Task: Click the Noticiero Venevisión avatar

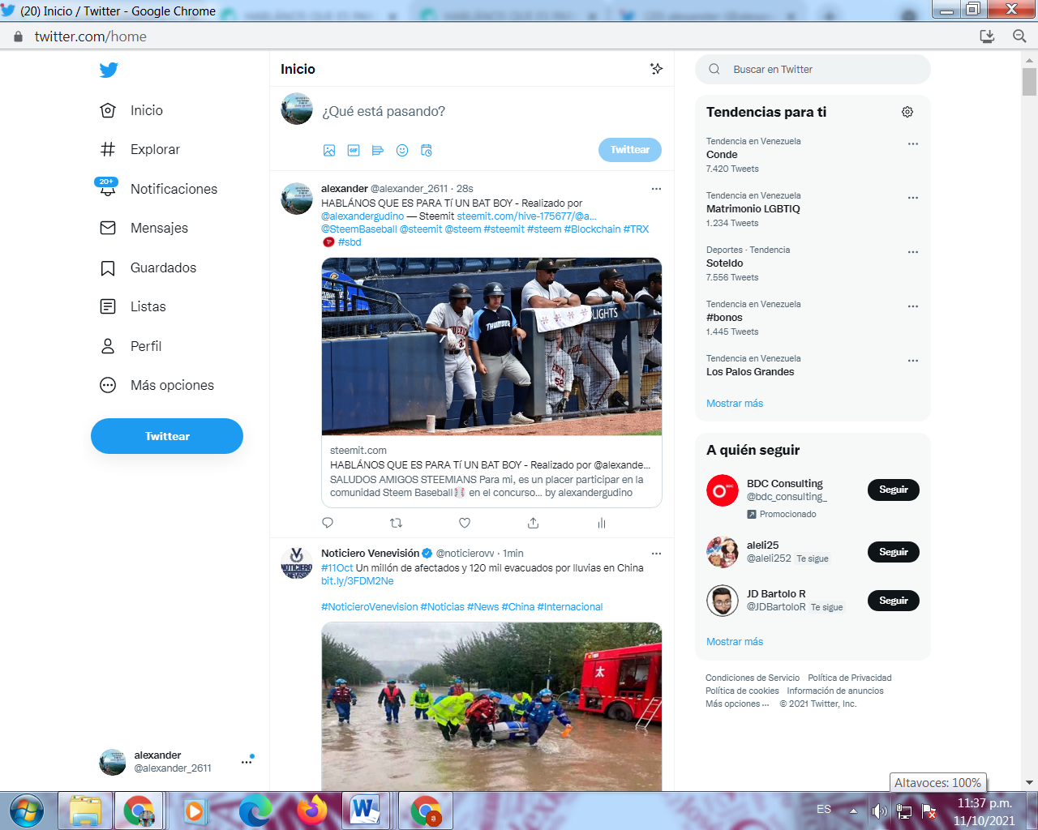Action: (297, 563)
